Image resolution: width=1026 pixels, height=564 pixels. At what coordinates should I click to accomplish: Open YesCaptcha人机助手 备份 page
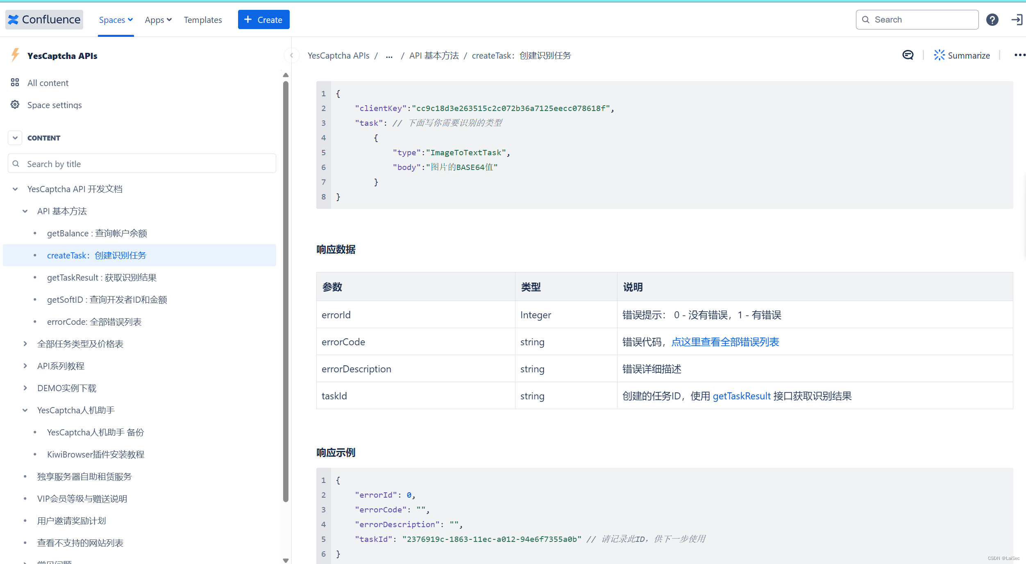click(x=95, y=433)
